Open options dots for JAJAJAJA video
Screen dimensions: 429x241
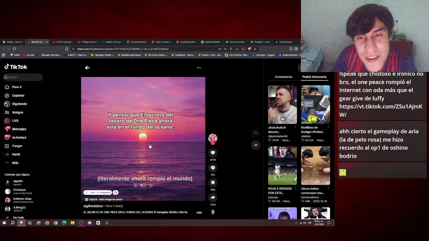[x=295, y=127]
